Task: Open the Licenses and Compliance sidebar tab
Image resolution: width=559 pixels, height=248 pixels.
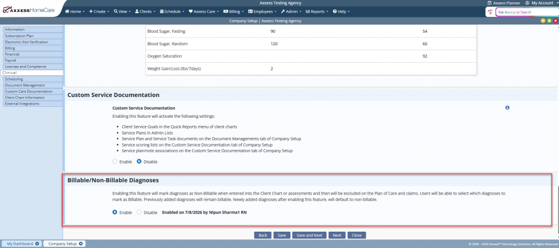Action: pyautogui.click(x=33, y=66)
